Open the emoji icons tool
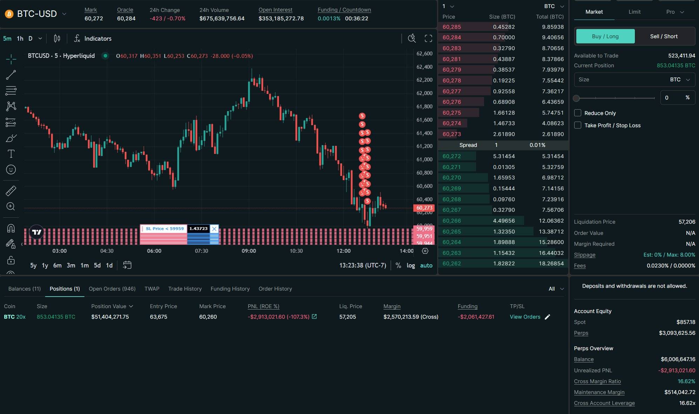The image size is (699, 414). point(11,170)
